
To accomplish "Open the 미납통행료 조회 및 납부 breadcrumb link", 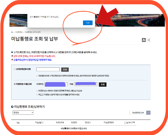I will [33, 32].
